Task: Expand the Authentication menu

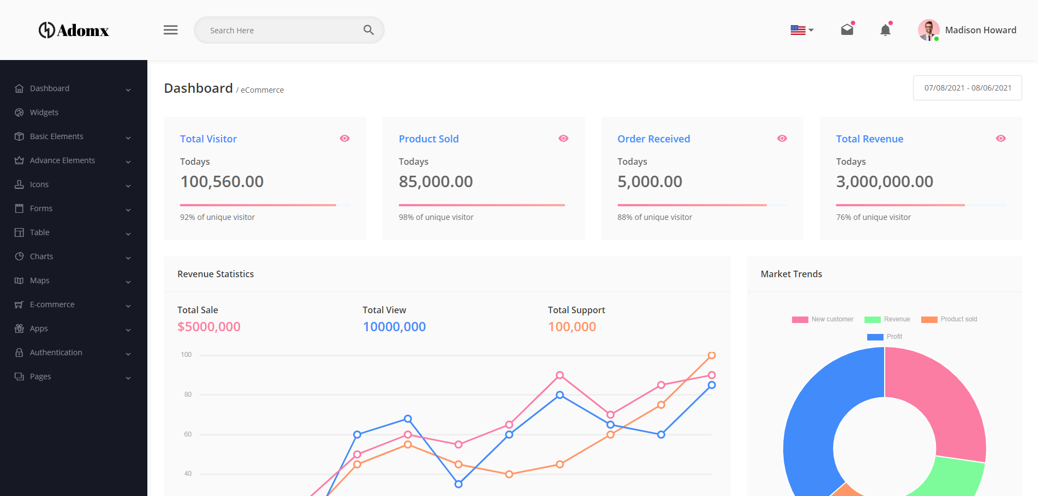Action: click(56, 352)
